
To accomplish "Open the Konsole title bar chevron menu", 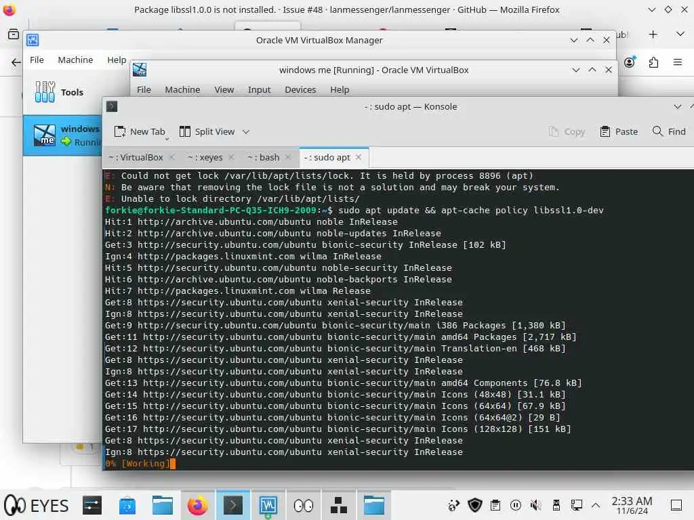I will point(677,106).
